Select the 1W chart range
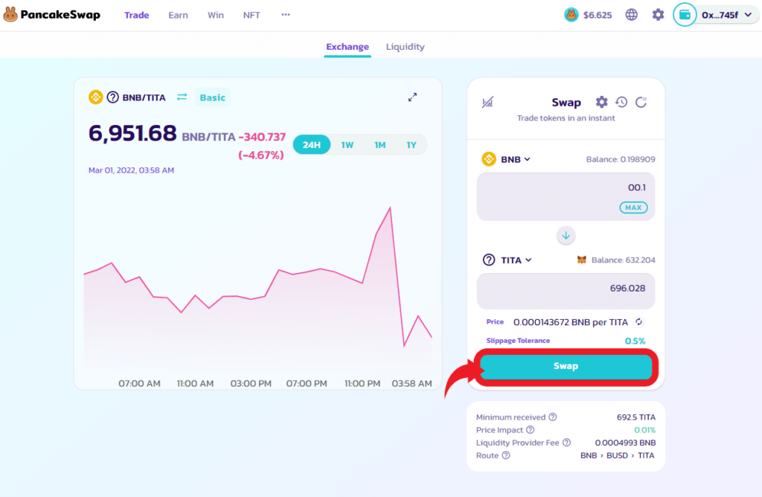 click(347, 145)
